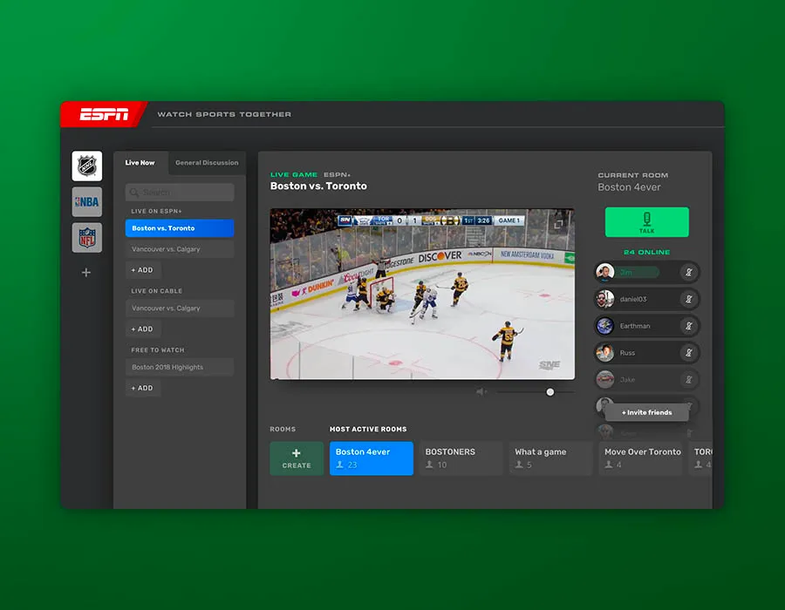Click the hockey video player
785x610 pixels.
click(422, 294)
